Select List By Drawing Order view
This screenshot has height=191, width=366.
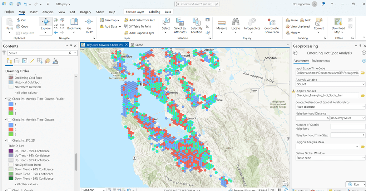pos(9,61)
